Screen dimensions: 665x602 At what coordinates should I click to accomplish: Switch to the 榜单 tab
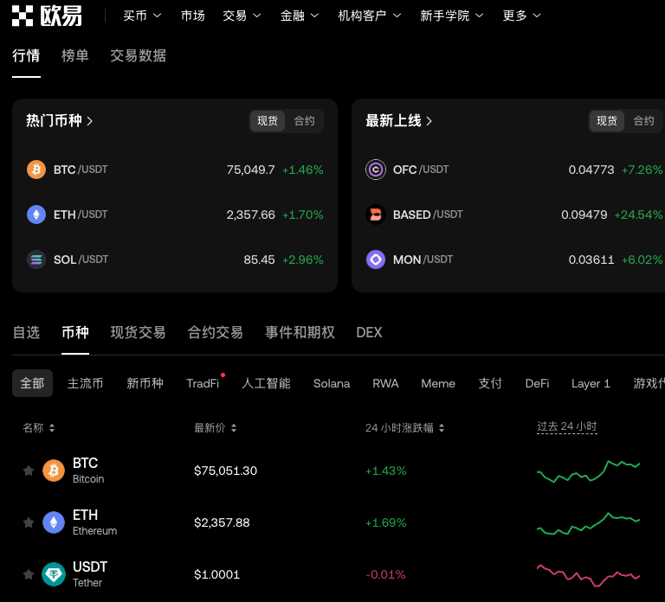[x=75, y=56]
